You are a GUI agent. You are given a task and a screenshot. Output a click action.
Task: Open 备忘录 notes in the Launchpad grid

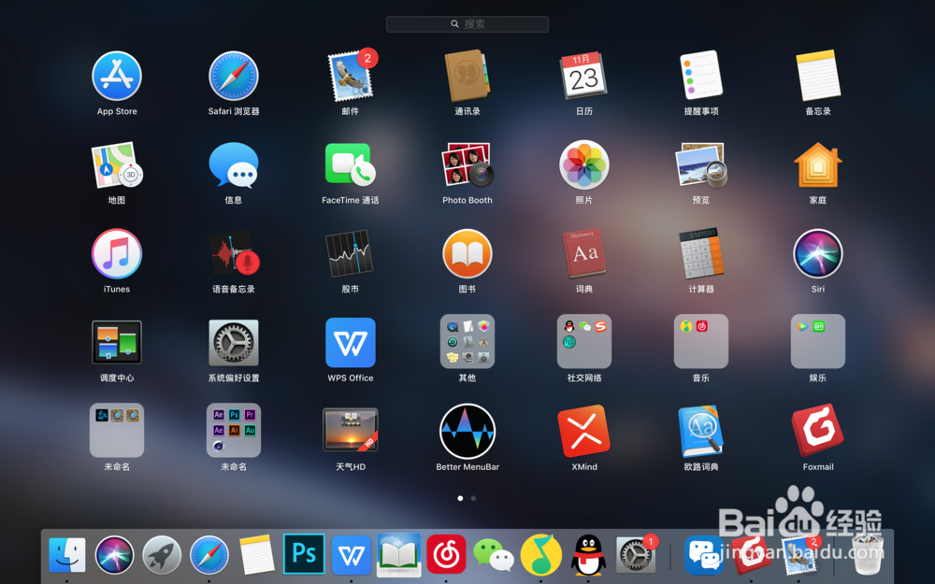pyautogui.click(x=818, y=76)
